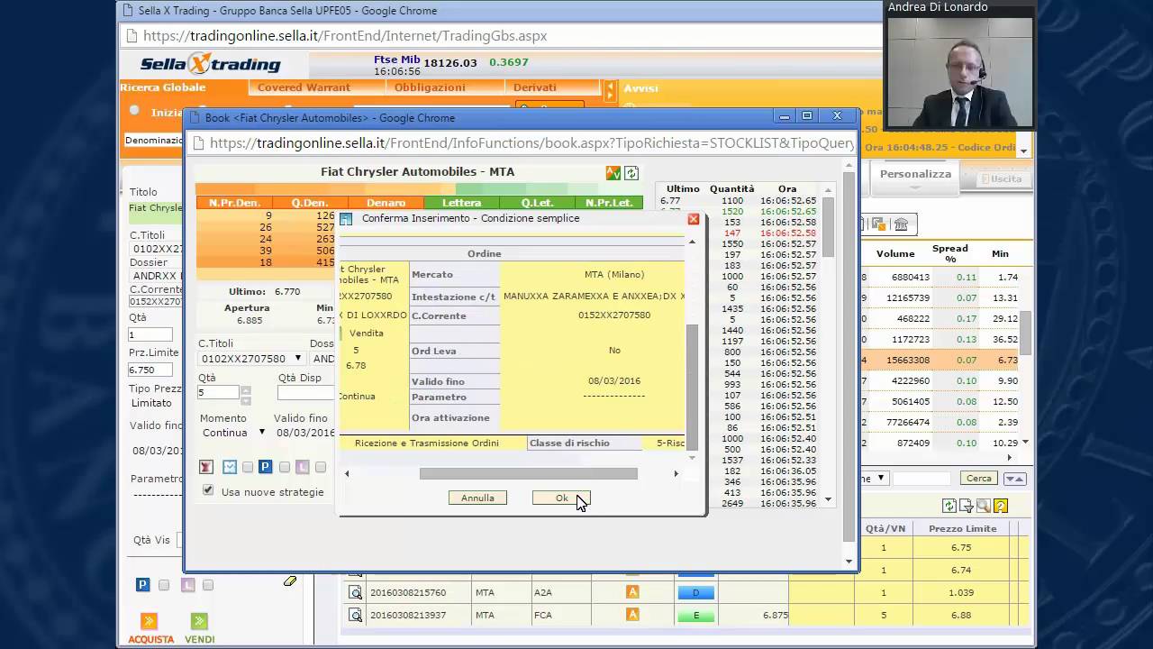1153x649 pixels.
Task: Click the green VENDI sell icon
Action: point(199,621)
